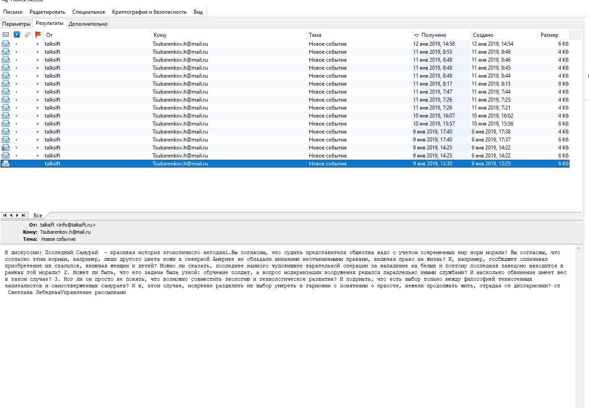This screenshot has height=408, width=589.
Task: Sort messages by the От column
Action: (98, 35)
